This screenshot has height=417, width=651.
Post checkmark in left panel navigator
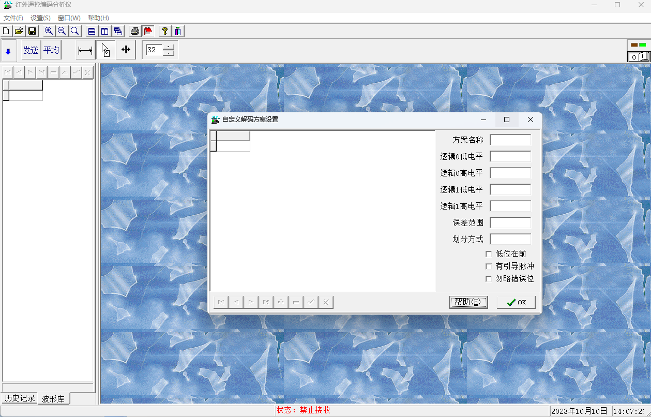coord(76,72)
